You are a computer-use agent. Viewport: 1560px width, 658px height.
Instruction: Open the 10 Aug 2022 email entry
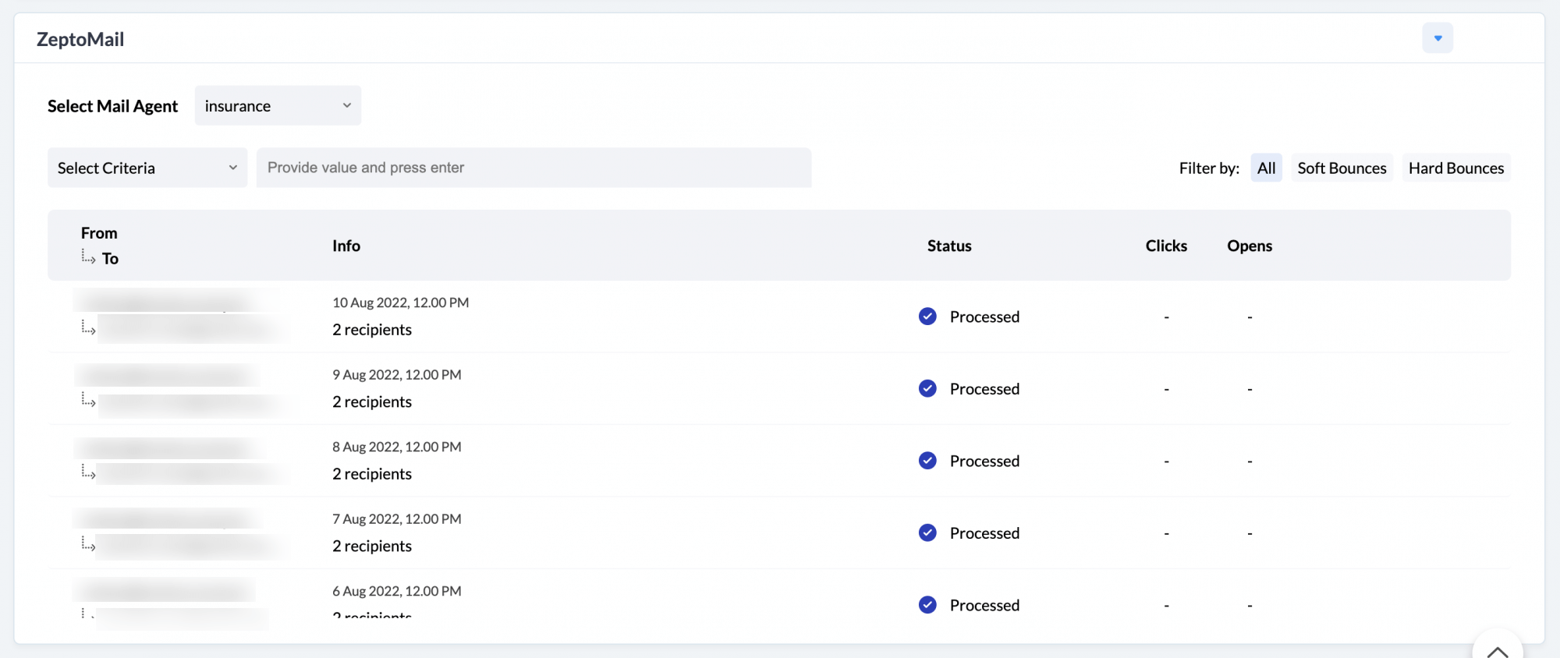coord(400,302)
